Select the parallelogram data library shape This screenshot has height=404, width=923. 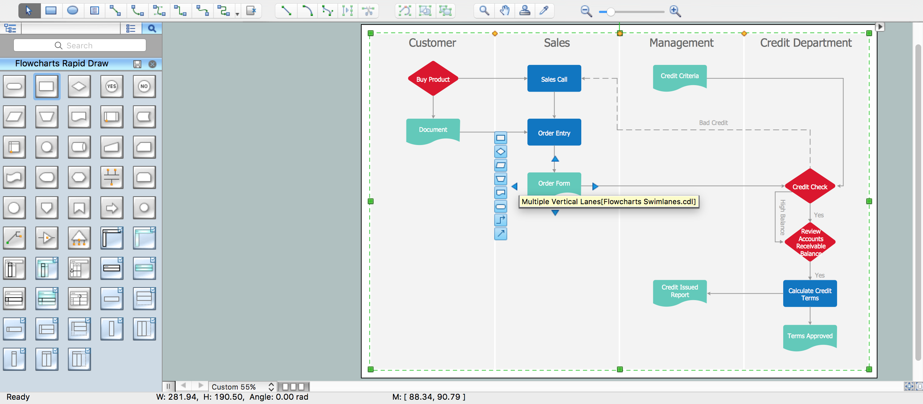[14, 117]
